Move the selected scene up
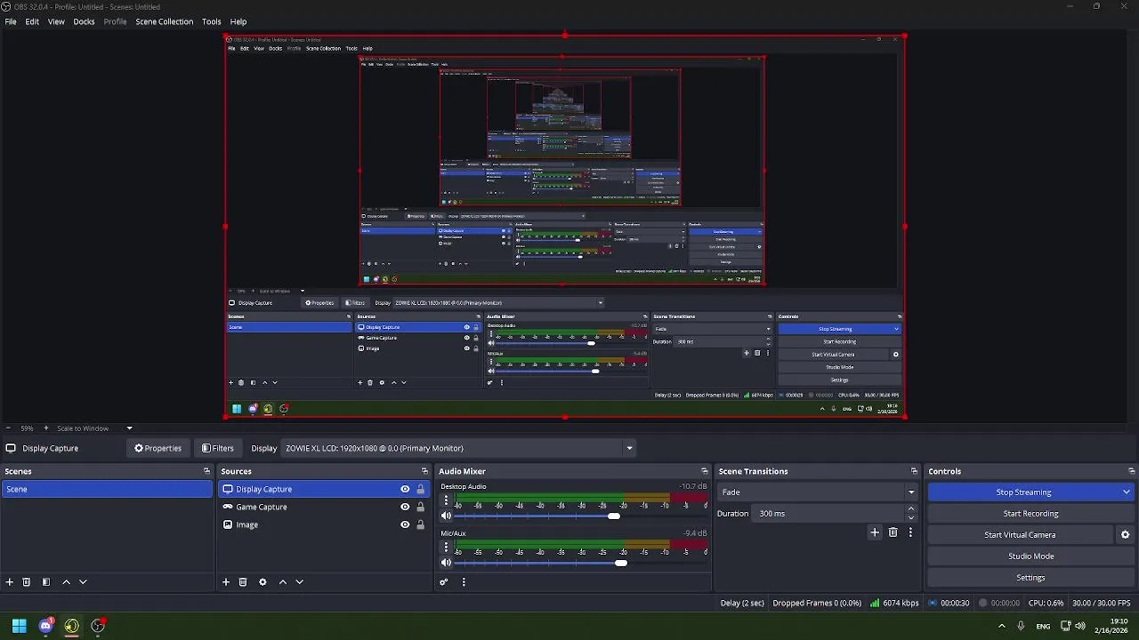The image size is (1139, 640). (66, 582)
